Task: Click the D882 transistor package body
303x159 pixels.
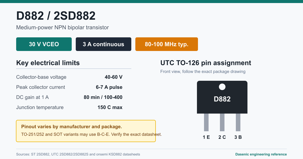Action: click(222, 97)
